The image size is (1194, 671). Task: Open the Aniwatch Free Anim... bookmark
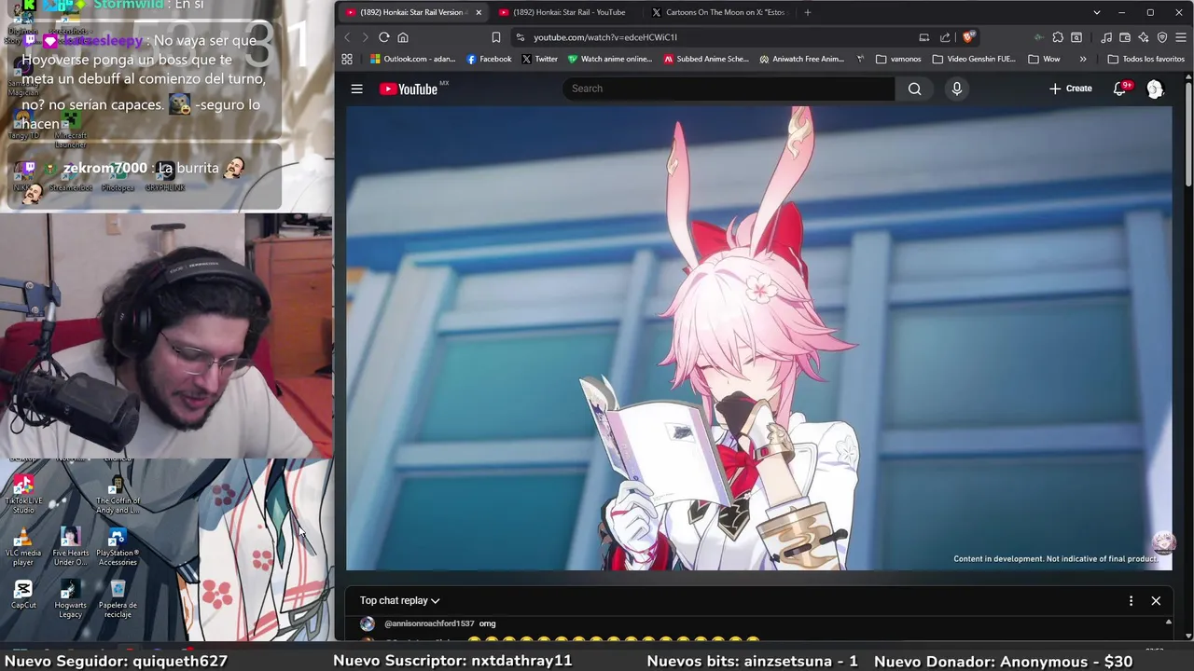[801, 59]
